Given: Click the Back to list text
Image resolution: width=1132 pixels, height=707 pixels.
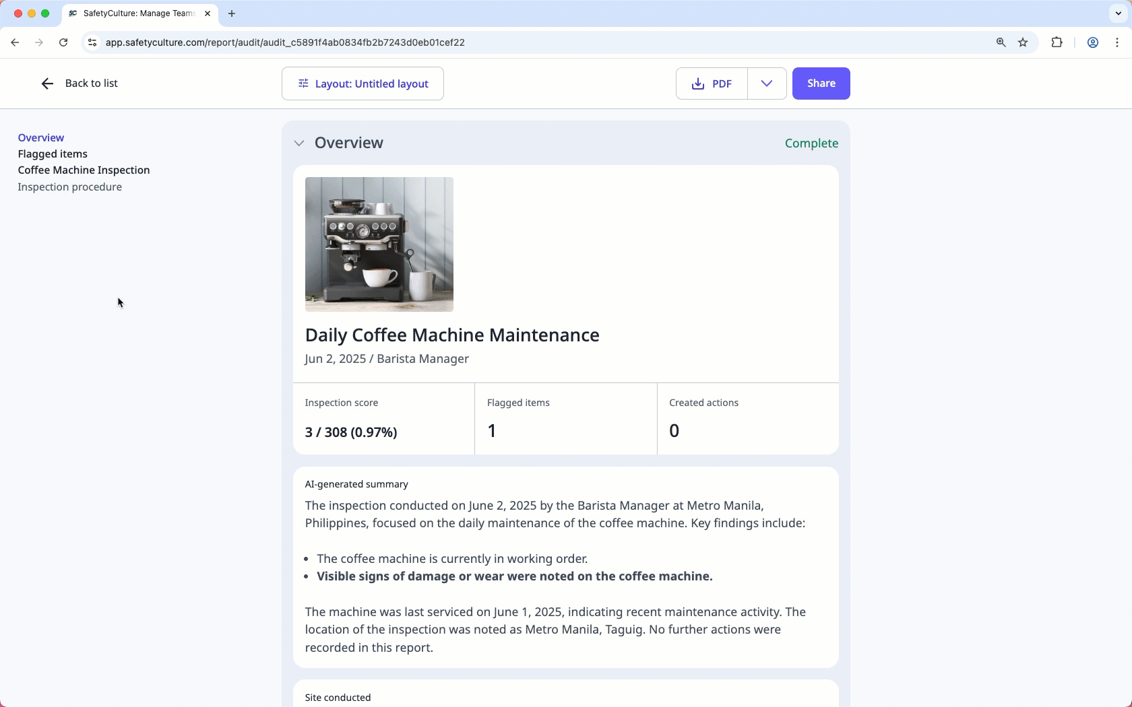Looking at the screenshot, I should 92,83.
